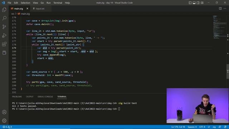229x129 pixels.
Task: Close the main.zig editor tab
Action: pyautogui.click(x=27, y=9)
